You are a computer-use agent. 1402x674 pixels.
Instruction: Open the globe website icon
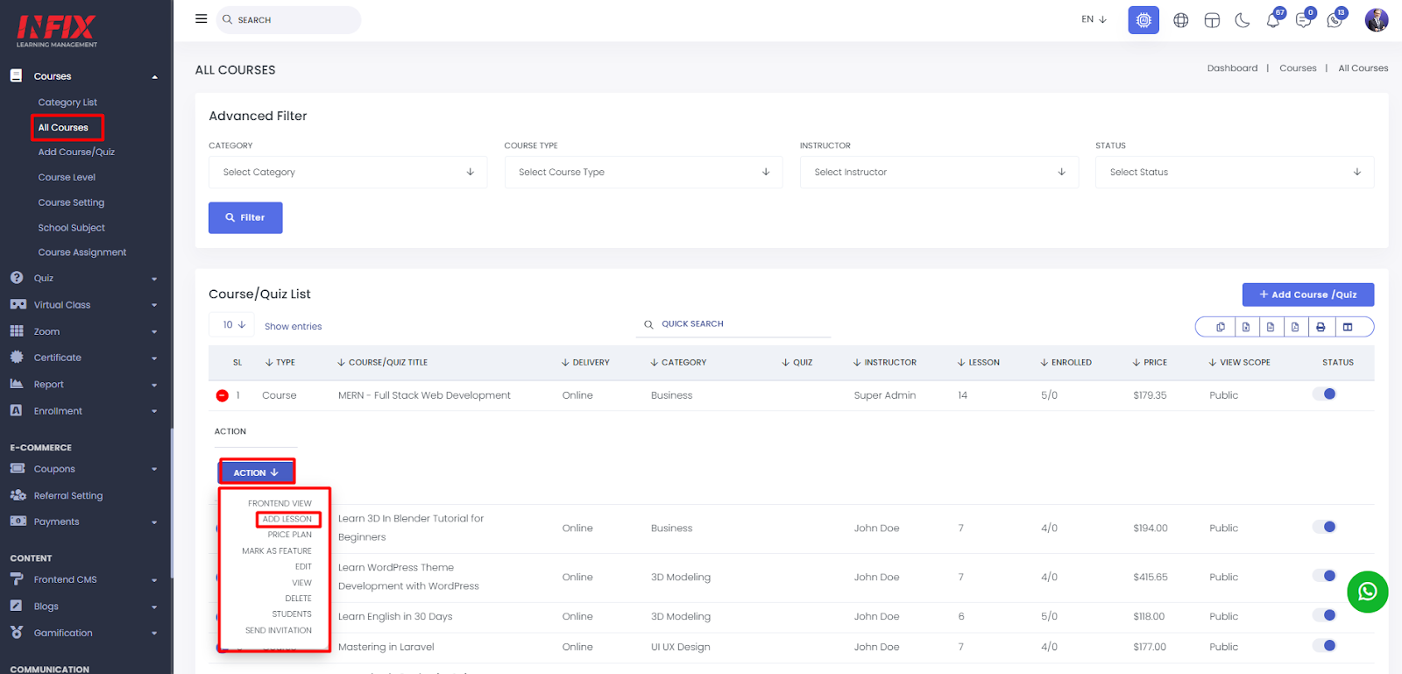[1181, 20]
